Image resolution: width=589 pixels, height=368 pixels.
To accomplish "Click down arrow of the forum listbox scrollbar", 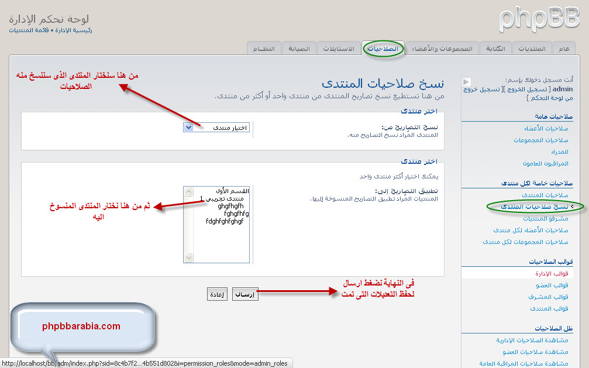I will tap(188, 257).
